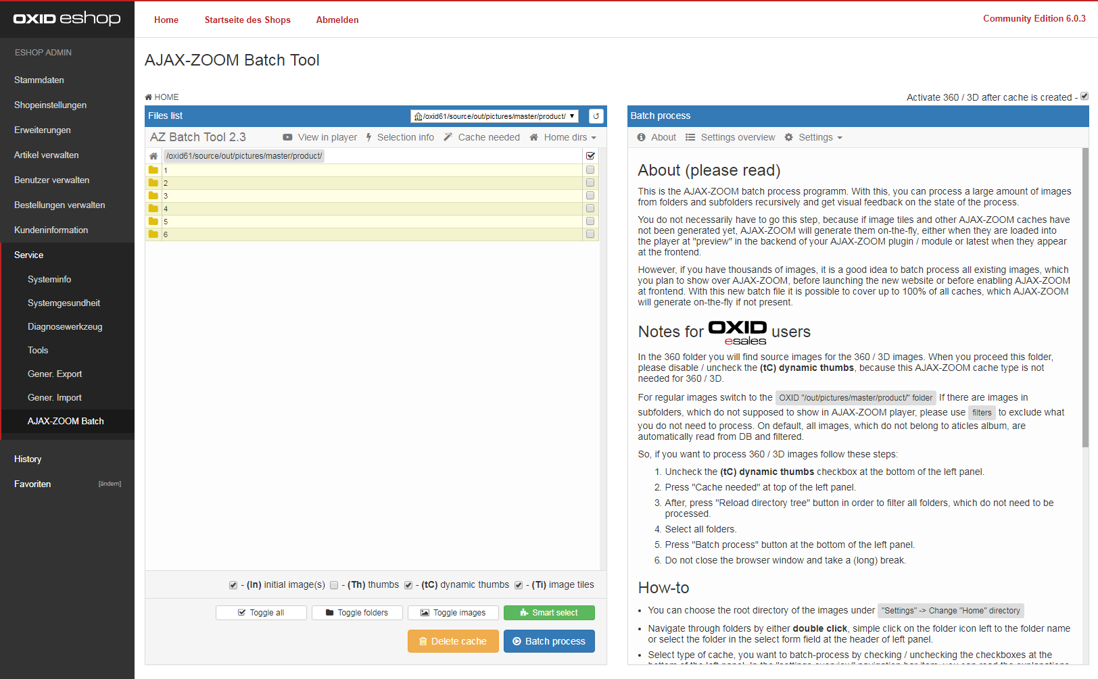The image size is (1098, 679).
Task: Select AJAX-ZOOM Batch menu item
Action: click(67, 421)
